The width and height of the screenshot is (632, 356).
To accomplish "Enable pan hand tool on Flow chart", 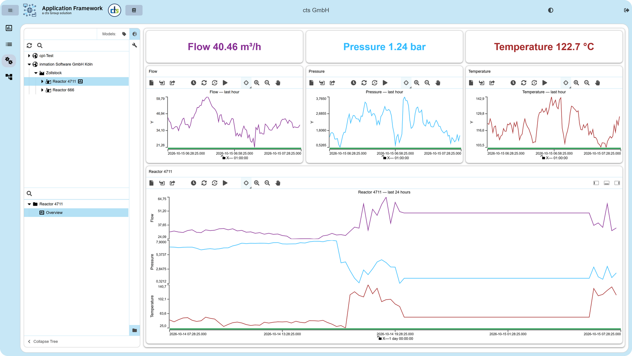I will point(278,83).
